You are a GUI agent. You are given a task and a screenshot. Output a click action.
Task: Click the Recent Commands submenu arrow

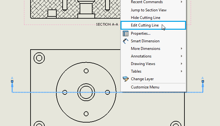click(182, 2)
